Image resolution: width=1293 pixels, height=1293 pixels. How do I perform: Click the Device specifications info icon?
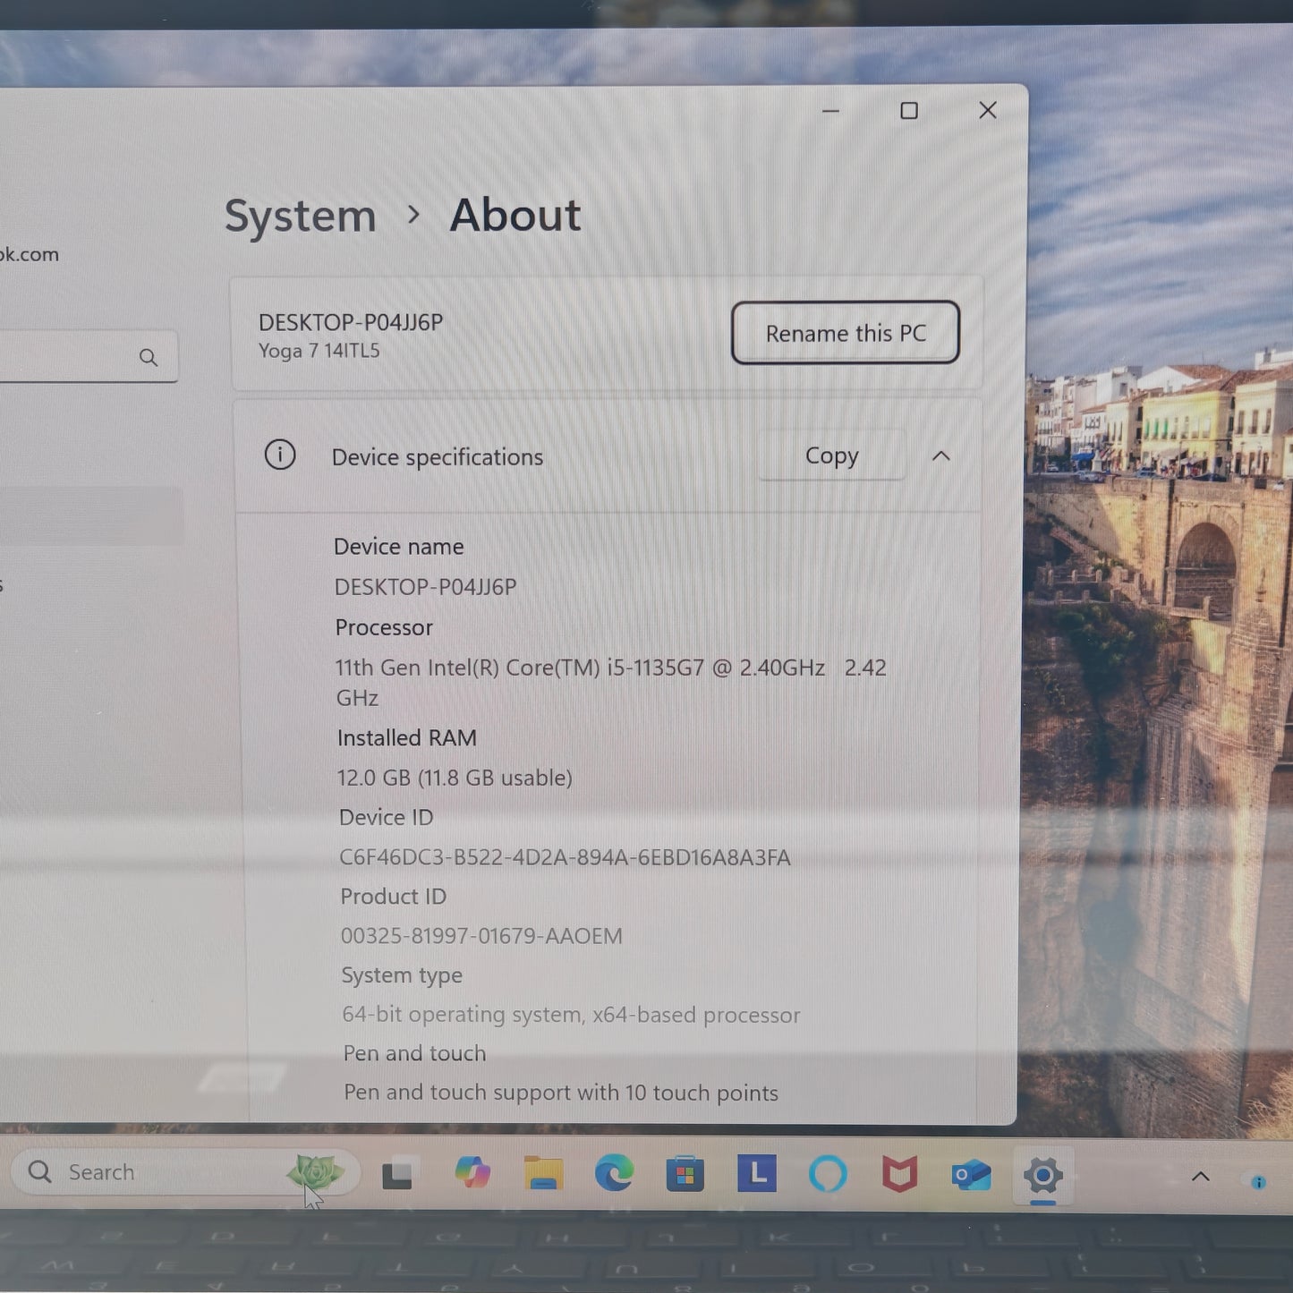pyautogui.click(x=280, y=455)
